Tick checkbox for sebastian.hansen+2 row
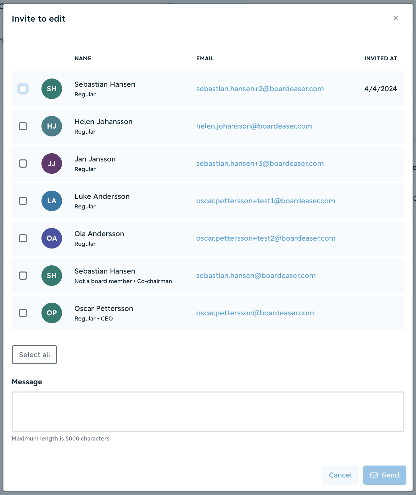This screenshot has height=495, width=416. [23, 89]
